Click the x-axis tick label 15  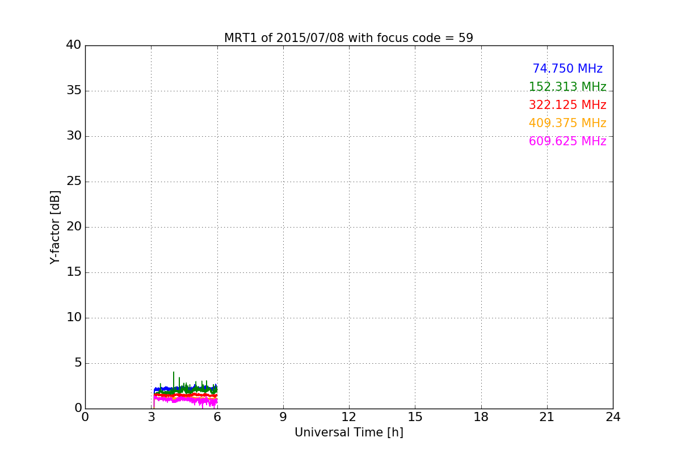pyautogui.click(x=415, y=417)
